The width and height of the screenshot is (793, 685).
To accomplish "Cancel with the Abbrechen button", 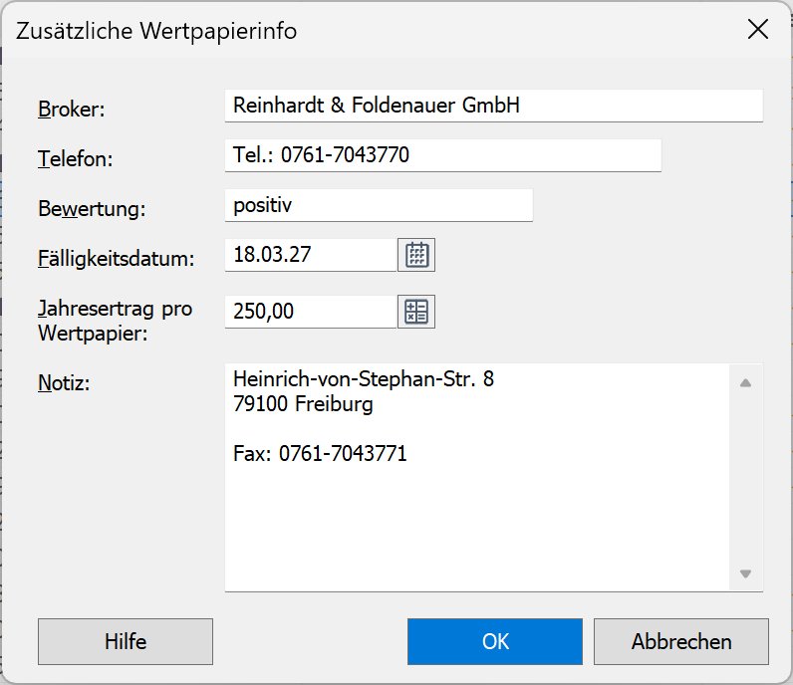I will coord(681,642).
